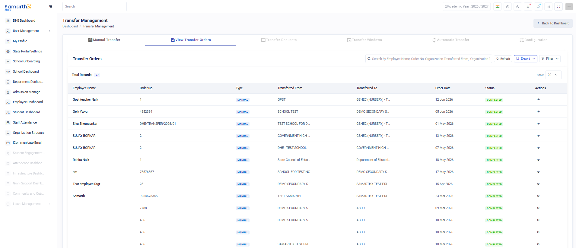The image size is (576, 248).
Task: Open Student Engagement in the sidebar
Action: (x=28, y=153)
